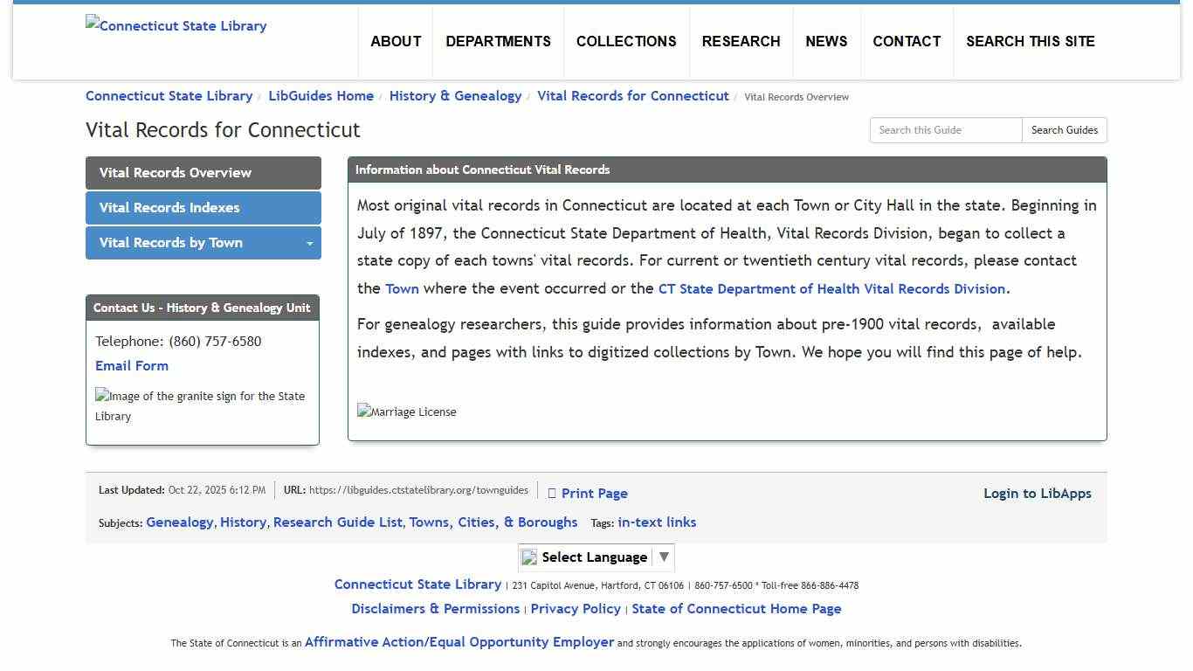The image size is (1193, 671).
Task: Click the in-text links tag
Action: pyautogui.click(x=656, y=522)
